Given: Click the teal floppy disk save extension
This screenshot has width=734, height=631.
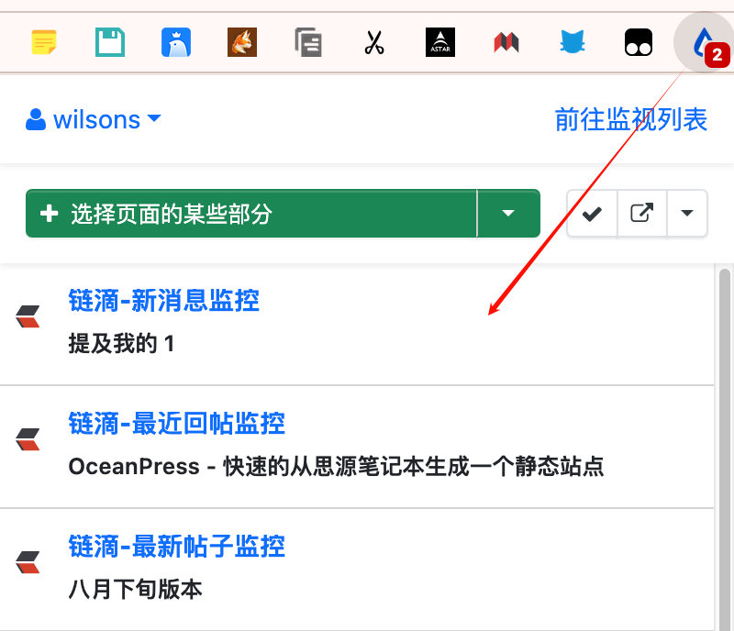Looking at the screenshot, I should (110, 42).
